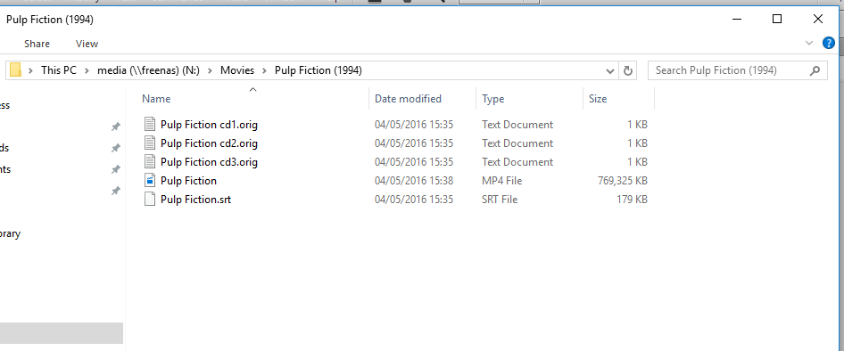Maximize the Pulp Fiction (1994) window

(777, 19)
